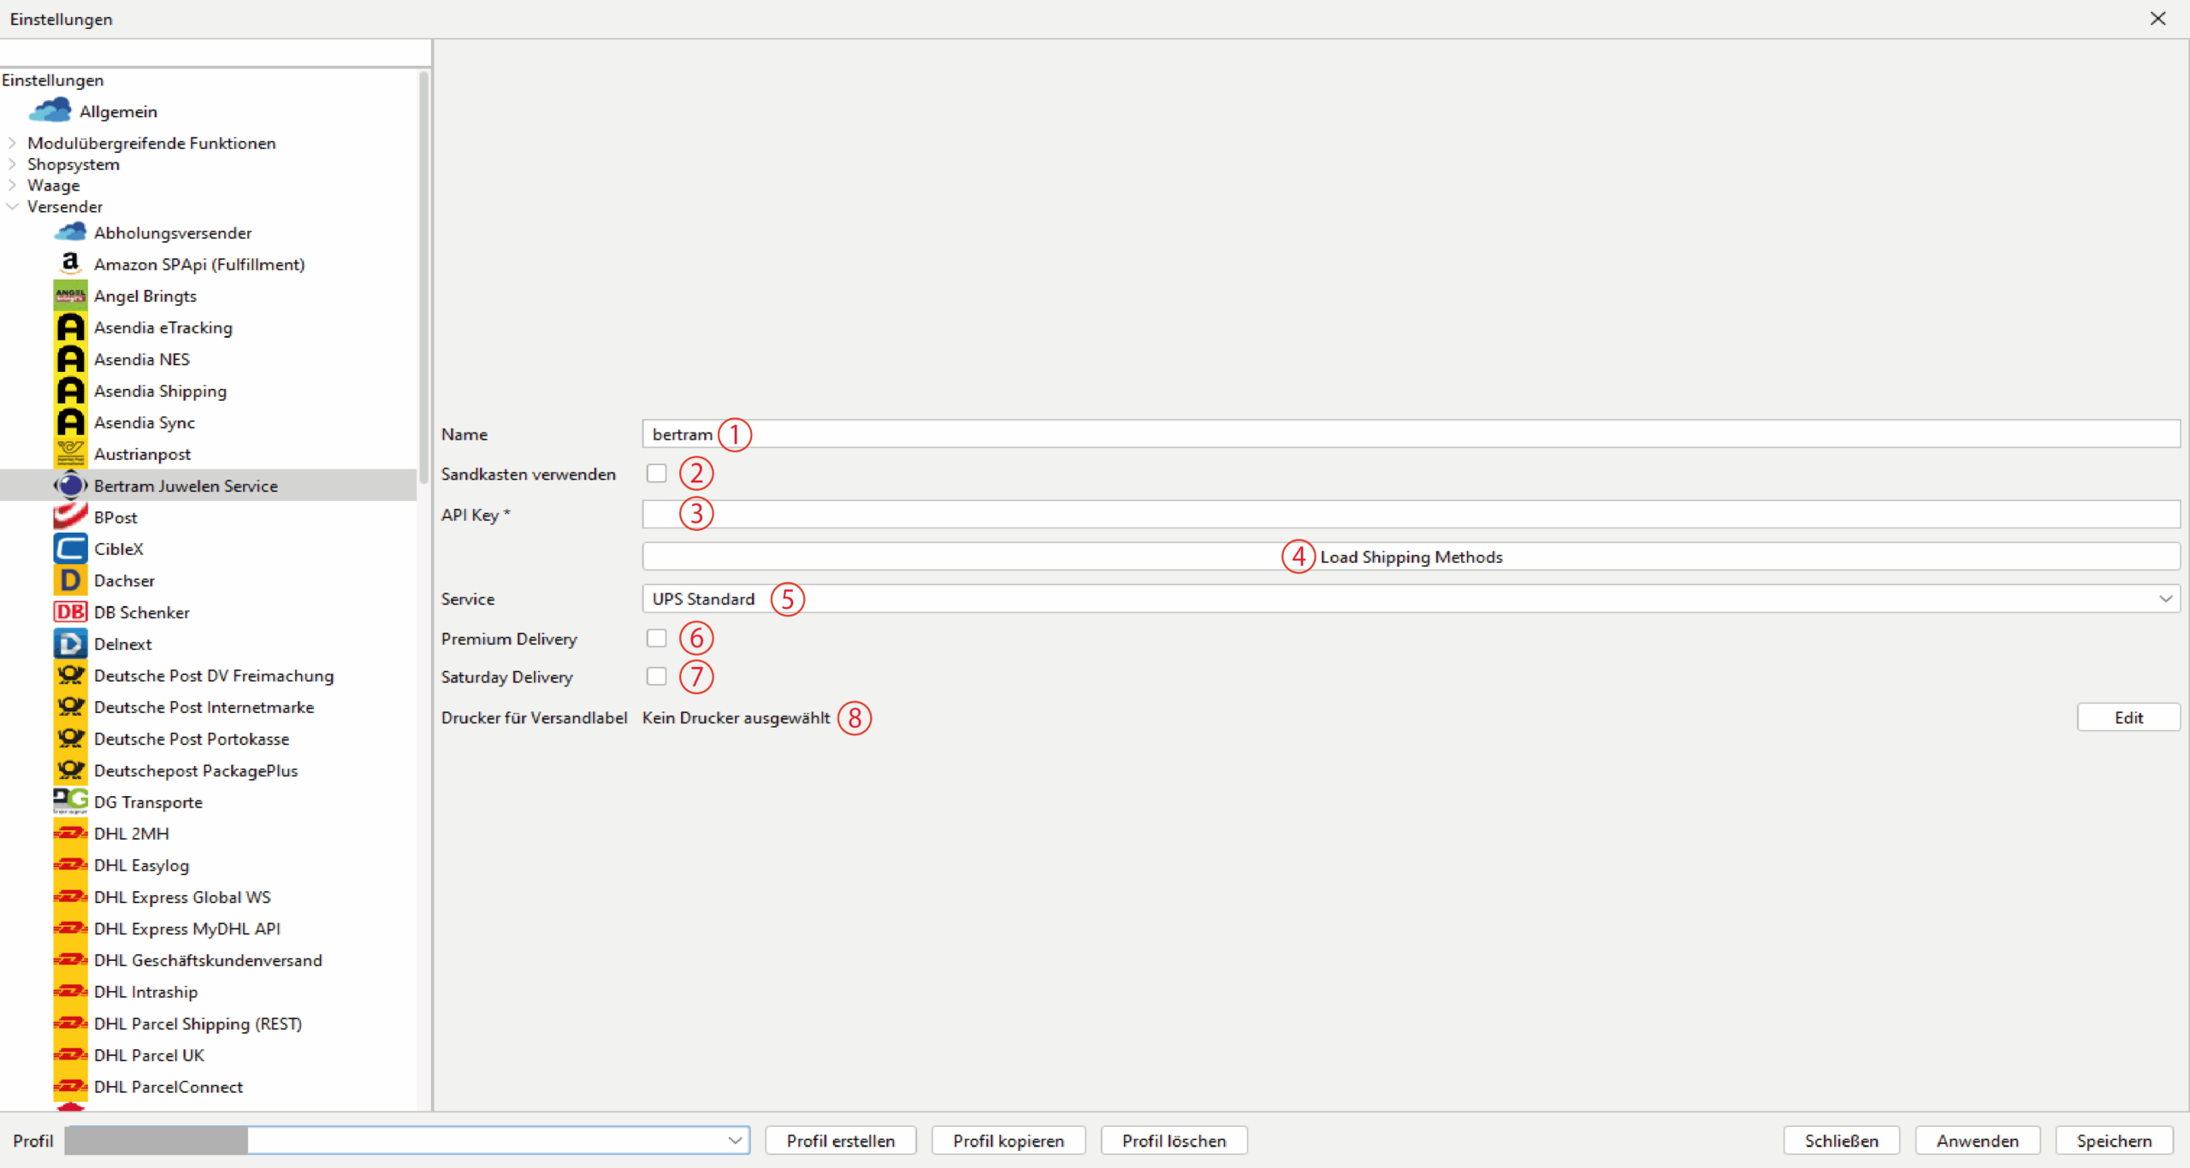Tick the Premium Delivery checkbox
Image resolution: width=2190 pixels, height=1168 pixels.
(656, 638)
